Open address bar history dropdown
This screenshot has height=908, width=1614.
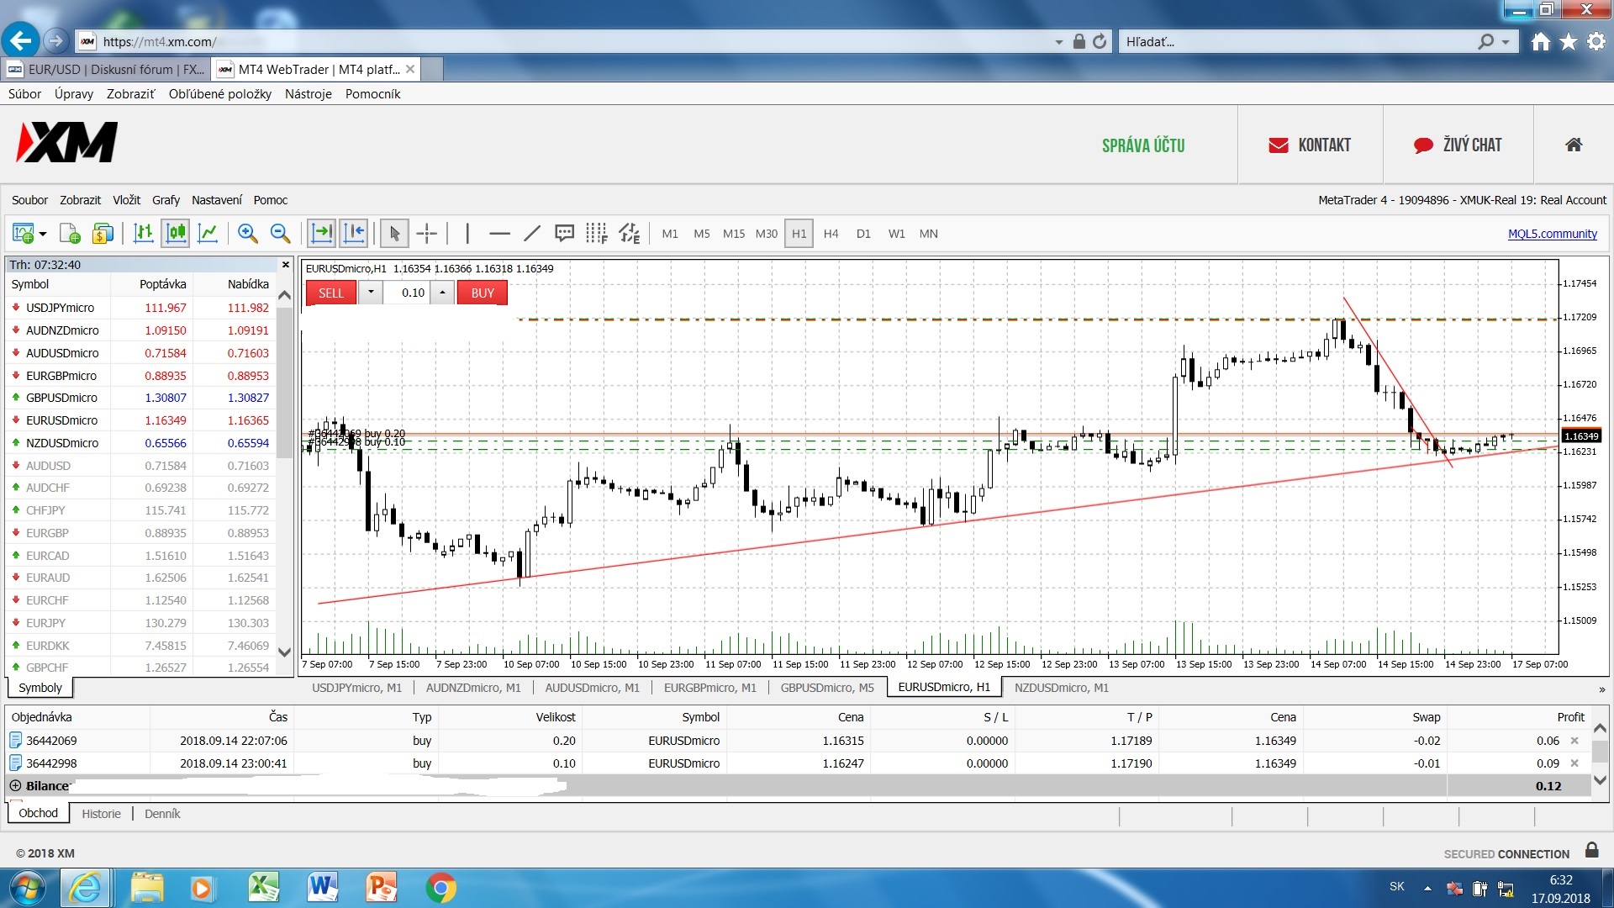point(1059,42)
